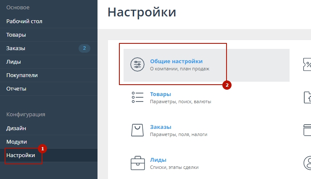The height and width of the screenshot is (179, 311).
Task: Click the sliders icon for Общие настройки
Action: (x=137, y=65)
